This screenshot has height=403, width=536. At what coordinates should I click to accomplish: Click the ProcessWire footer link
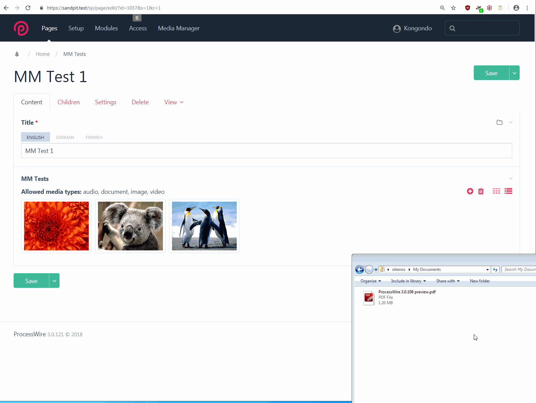(x=30, y=334)
